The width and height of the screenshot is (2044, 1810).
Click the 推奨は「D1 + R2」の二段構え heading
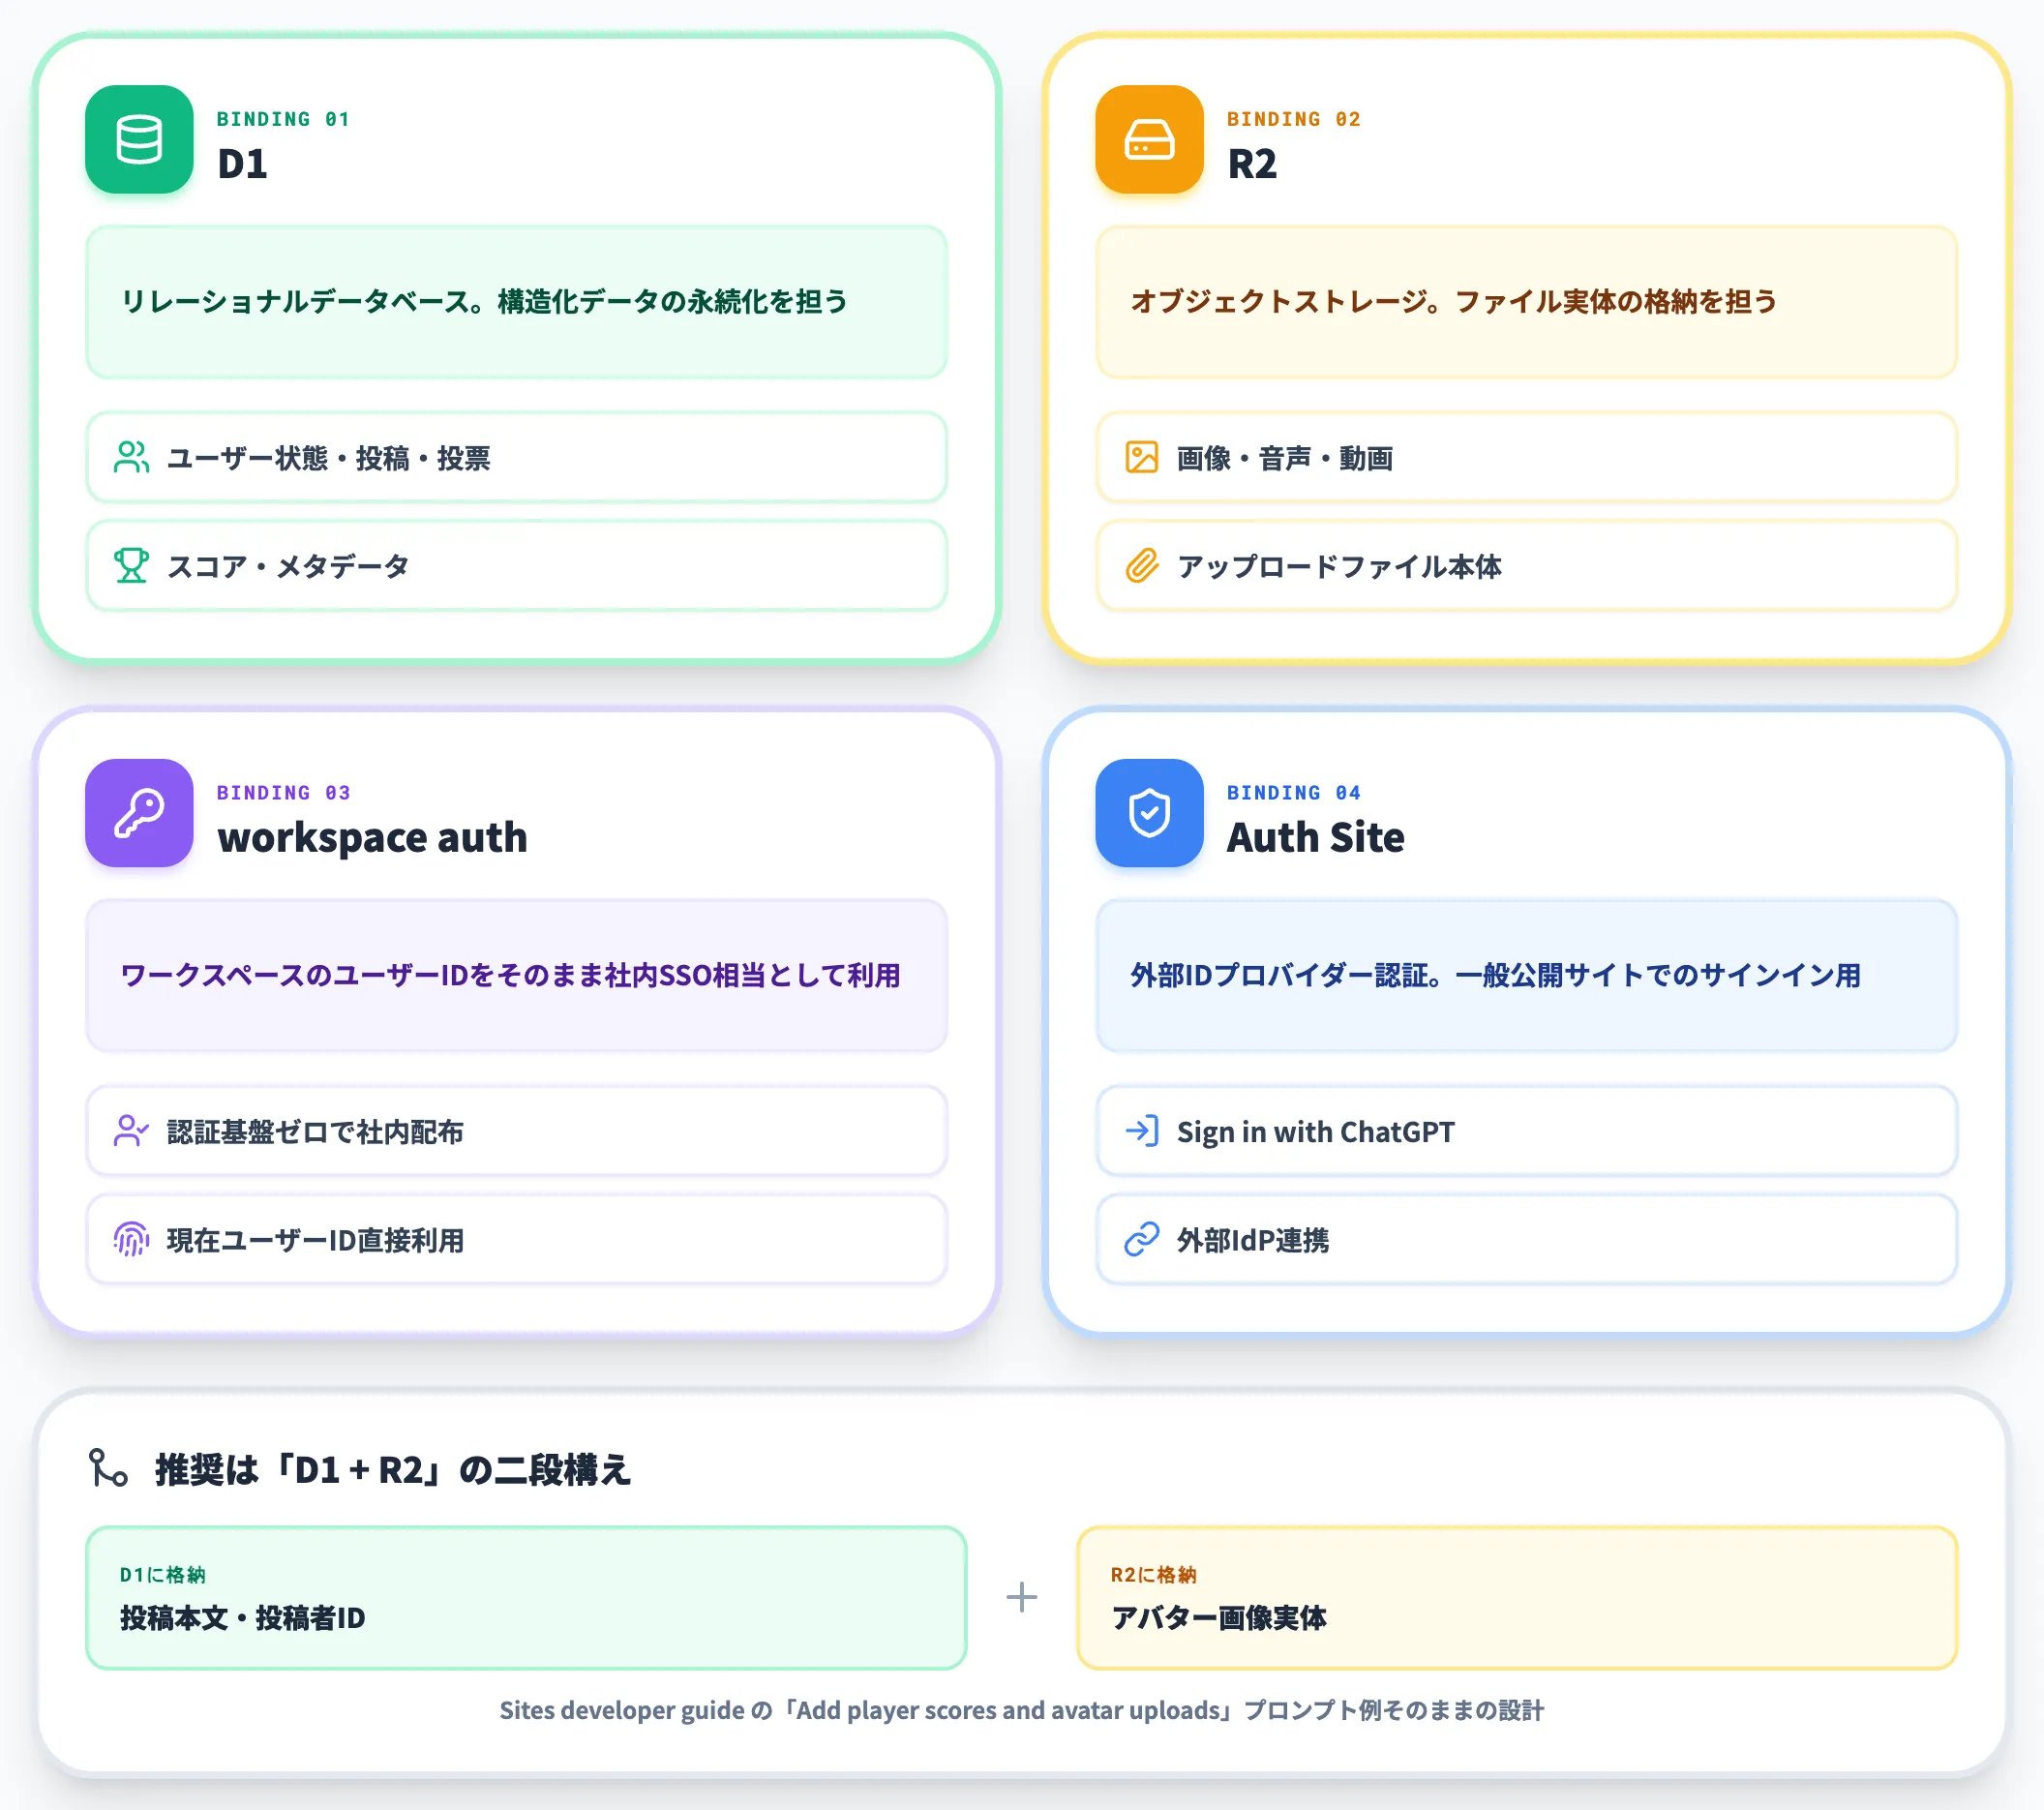tap(392, 1469)
